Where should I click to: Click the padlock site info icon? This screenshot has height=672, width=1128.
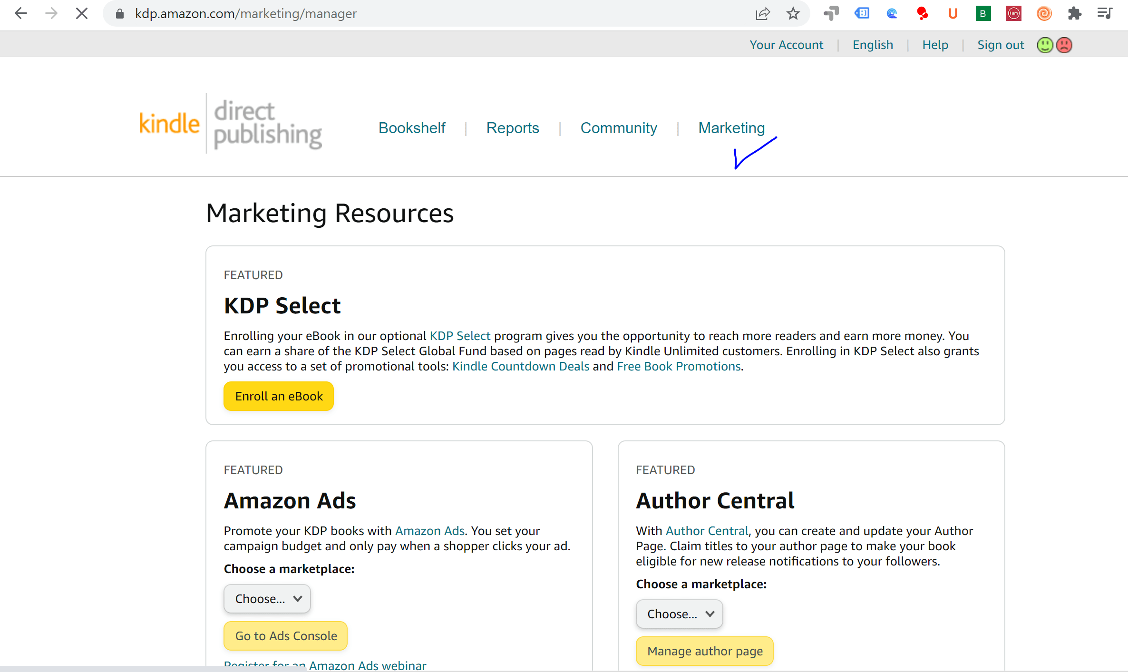pos(120,14)
